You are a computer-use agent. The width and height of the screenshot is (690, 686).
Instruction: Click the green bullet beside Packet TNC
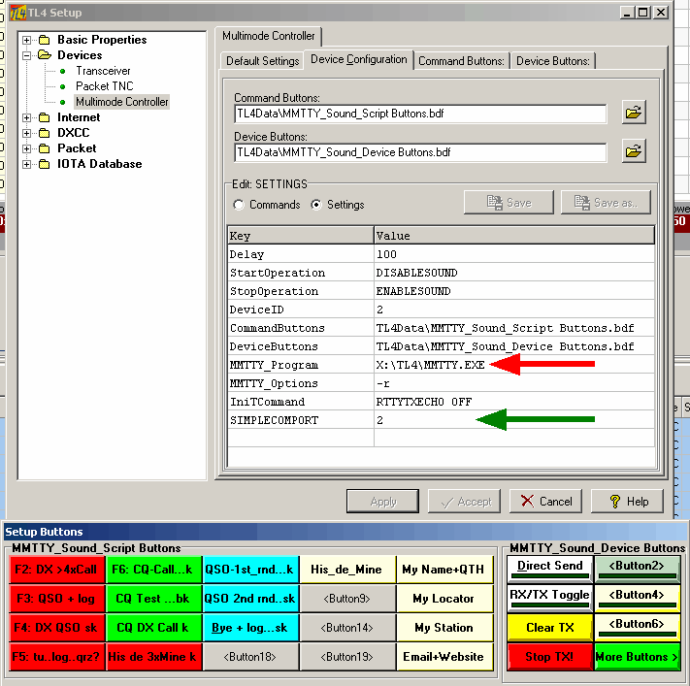point(62,86)
